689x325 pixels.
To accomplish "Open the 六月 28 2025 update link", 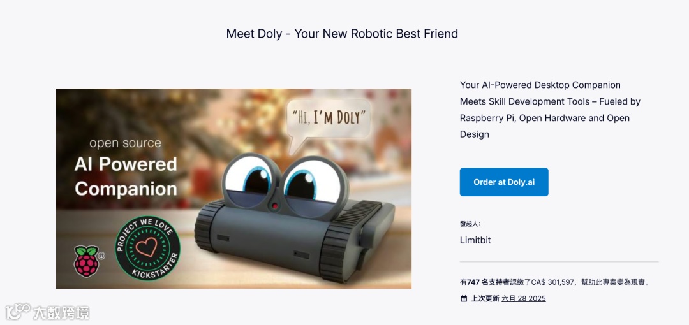I will coord(524,299).
